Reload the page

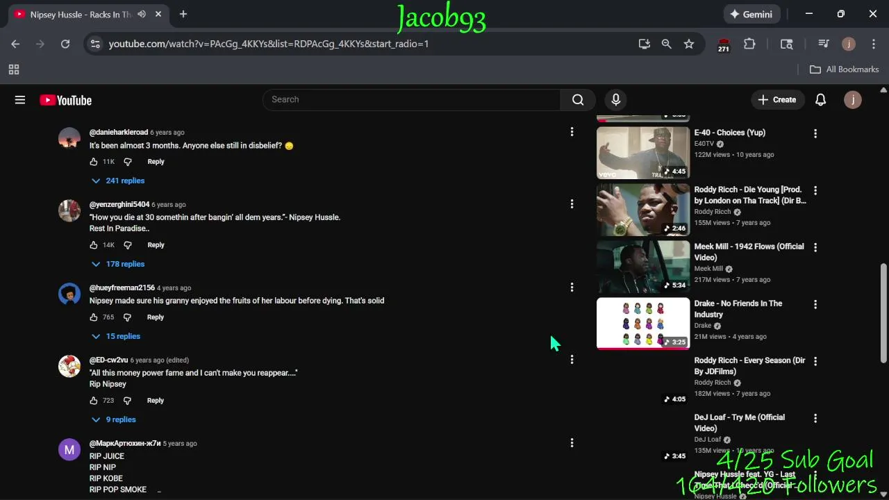(x=65, y=44)
